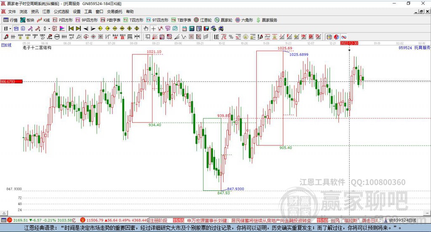Click the last yellow diamond arrow icon

(137, 29)
